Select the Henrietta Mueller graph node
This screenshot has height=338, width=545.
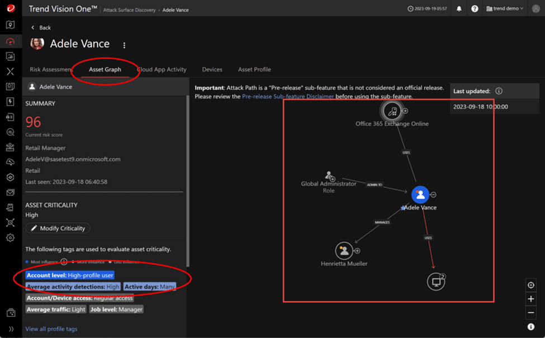point(344,251)
